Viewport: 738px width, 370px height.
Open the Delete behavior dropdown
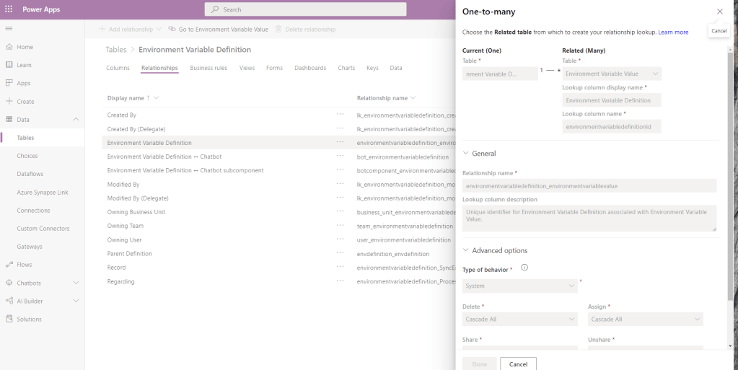[520, 319]
